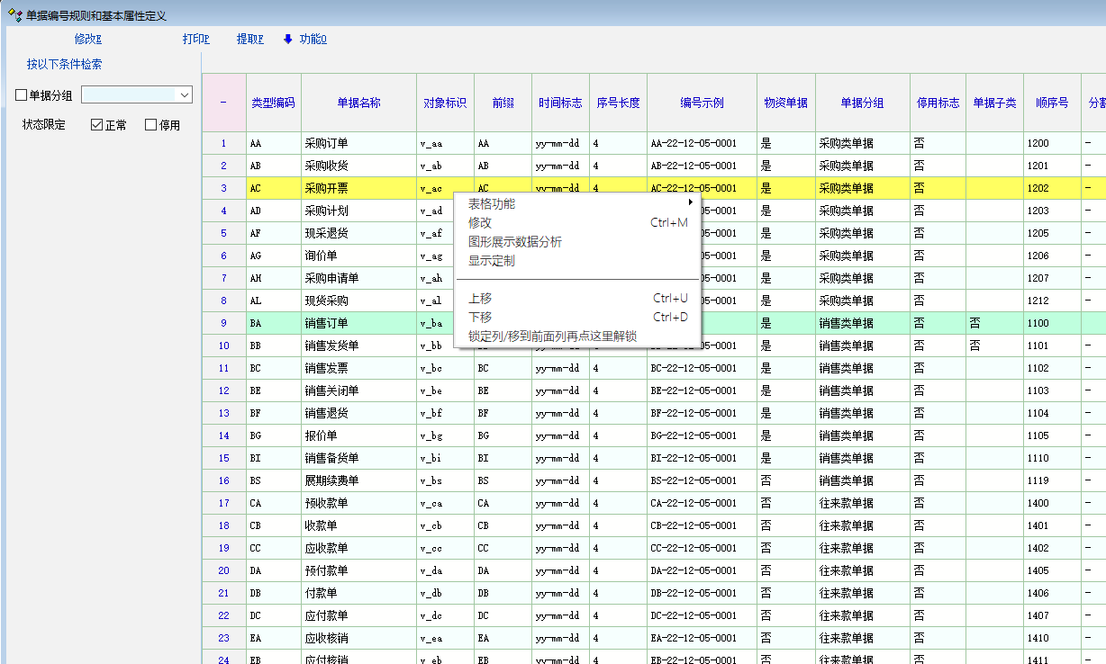The image size is (1106, 664).
Task: Click the blue down-arrow icon beside 功能
Action: coord(288,39)
